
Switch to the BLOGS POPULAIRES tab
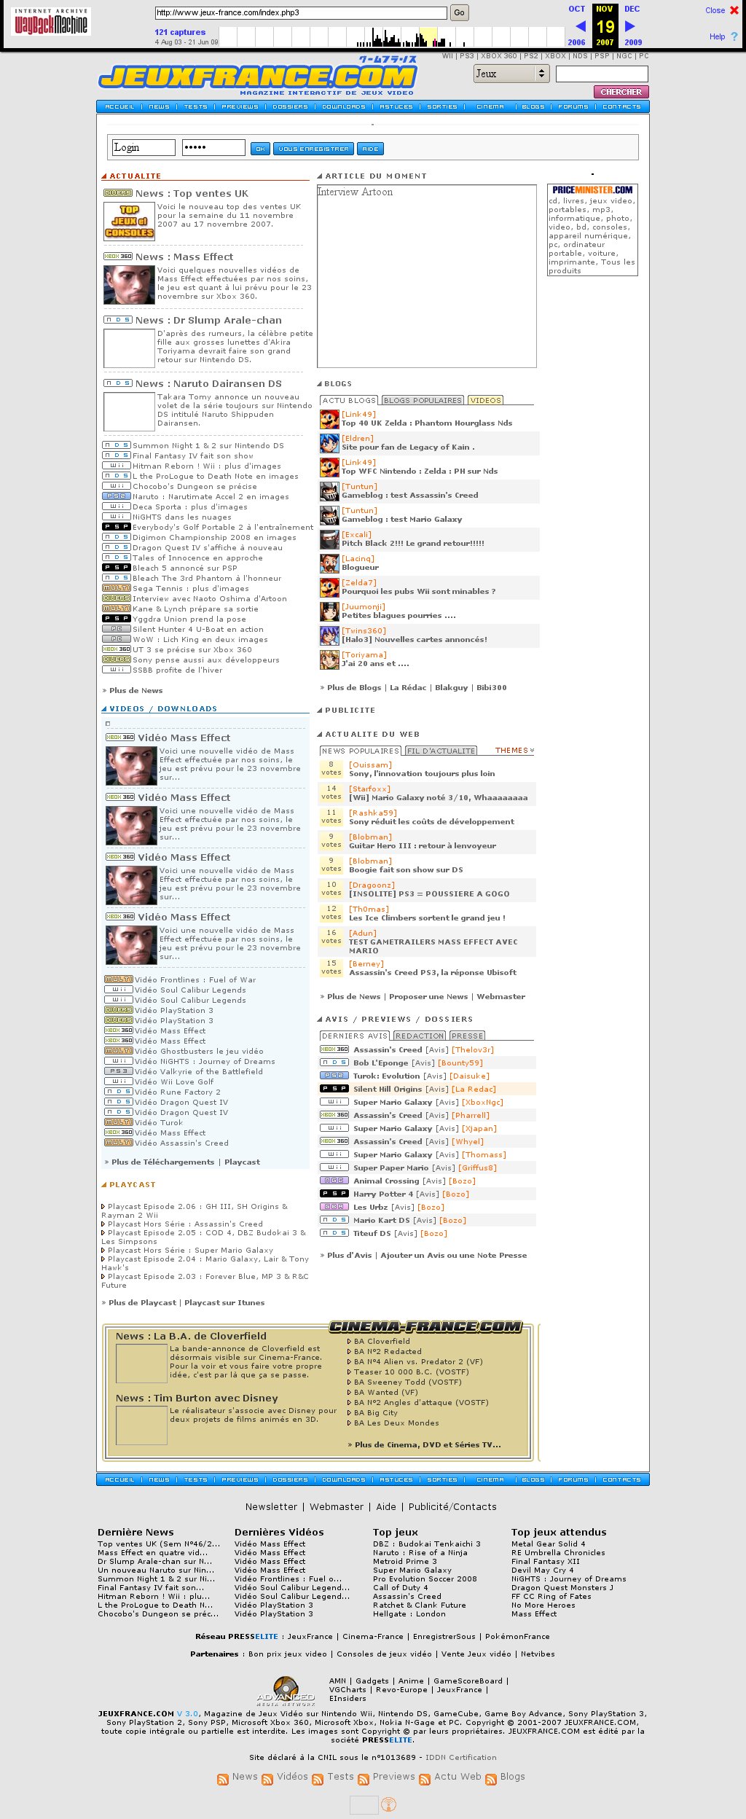point(423,400)
